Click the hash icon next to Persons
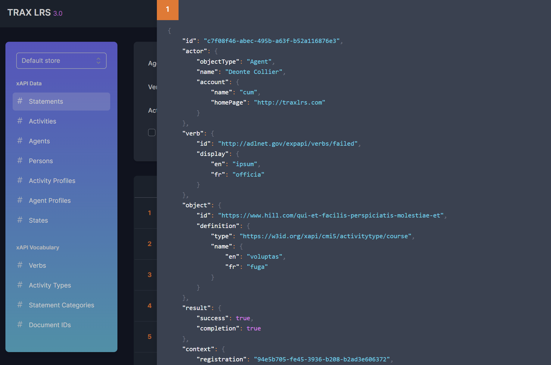This screenshot has height=365, width=551. (x=20, y=161)
